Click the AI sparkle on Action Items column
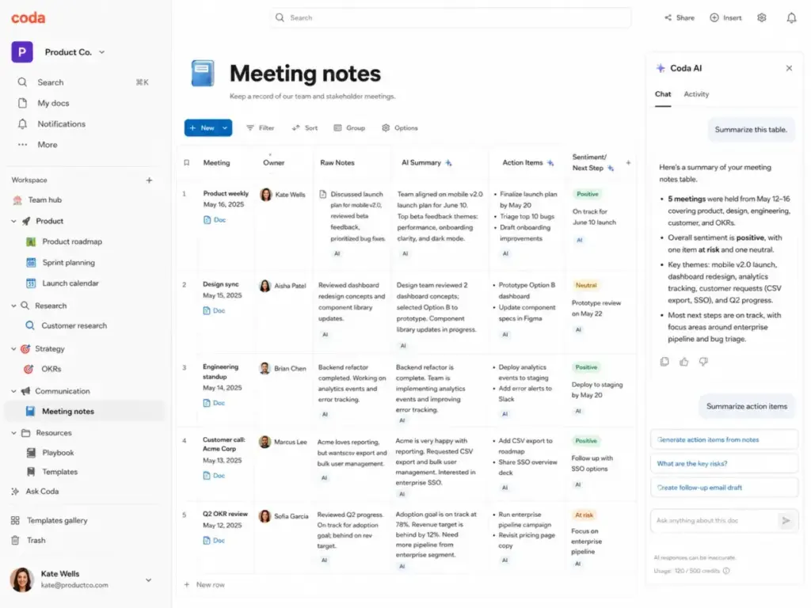Viewport: 811px width, 608px height. coord(550,163)
